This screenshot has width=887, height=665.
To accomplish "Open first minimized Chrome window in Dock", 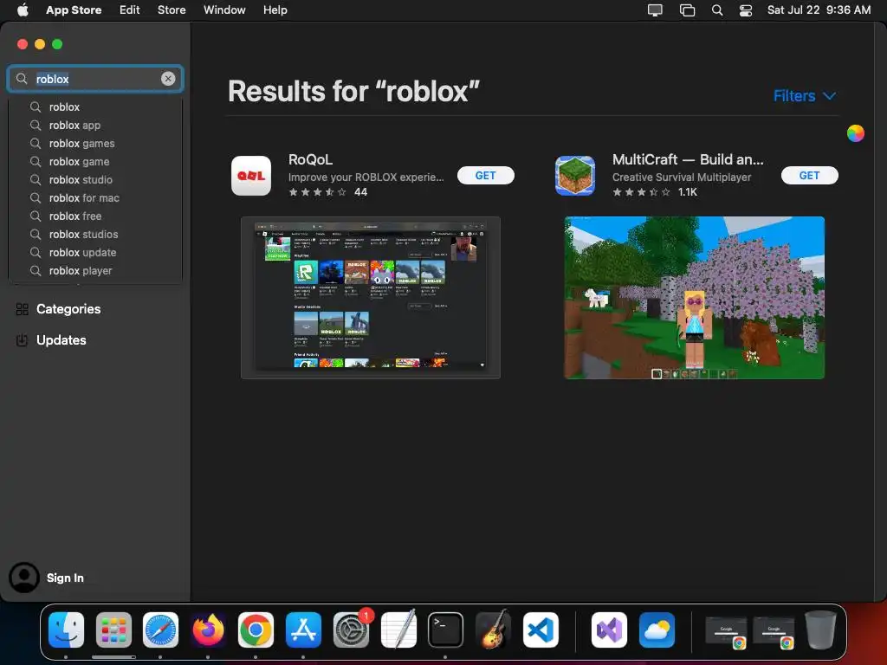I will (x=726, y=631).
